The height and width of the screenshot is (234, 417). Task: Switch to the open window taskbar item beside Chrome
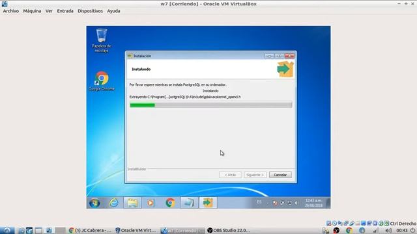189,203
